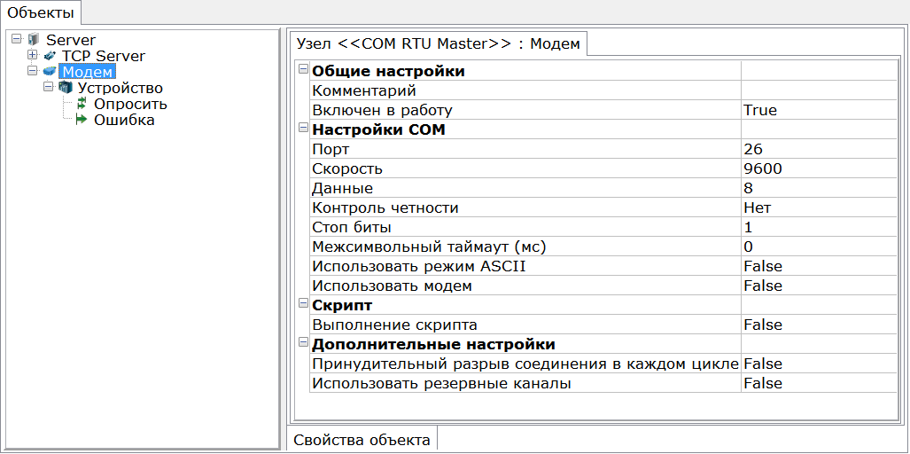Select the Устройство tree item
Viewport: 910px width, 454px height.
121,89
